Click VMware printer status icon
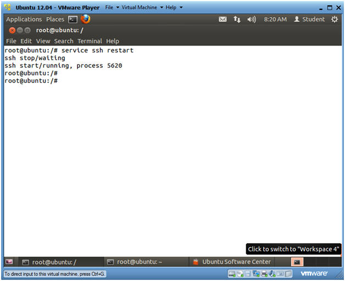Viewport: 345px width, 281px height. (264, 273)
